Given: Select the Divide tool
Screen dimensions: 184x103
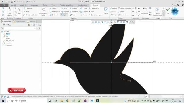Looking at the screenshot, I should 113,15.
